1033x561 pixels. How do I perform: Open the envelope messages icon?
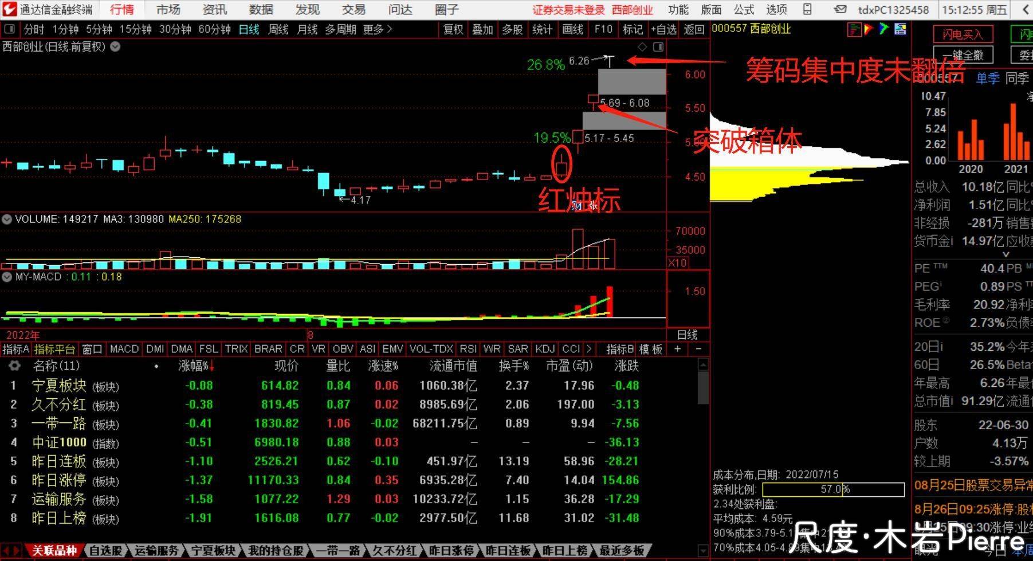[840, 9]
